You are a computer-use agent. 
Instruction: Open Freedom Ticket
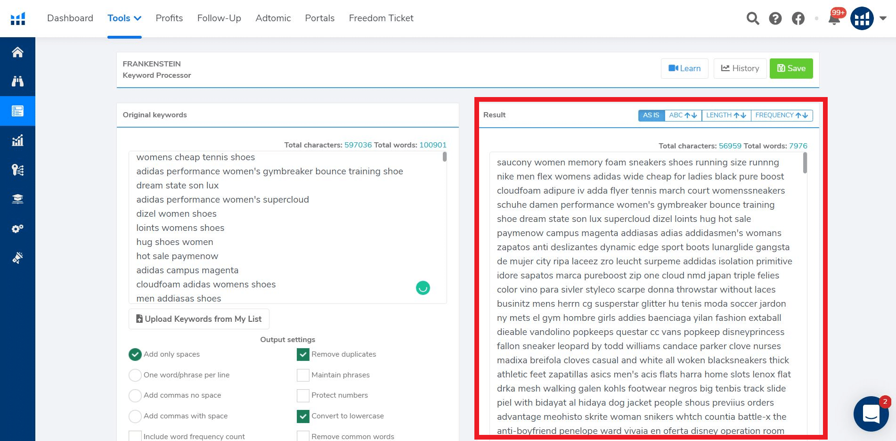(x=381, y=18)
